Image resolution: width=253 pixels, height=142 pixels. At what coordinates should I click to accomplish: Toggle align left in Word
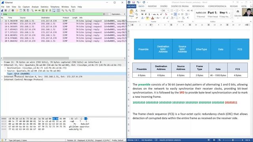[172, 14]
